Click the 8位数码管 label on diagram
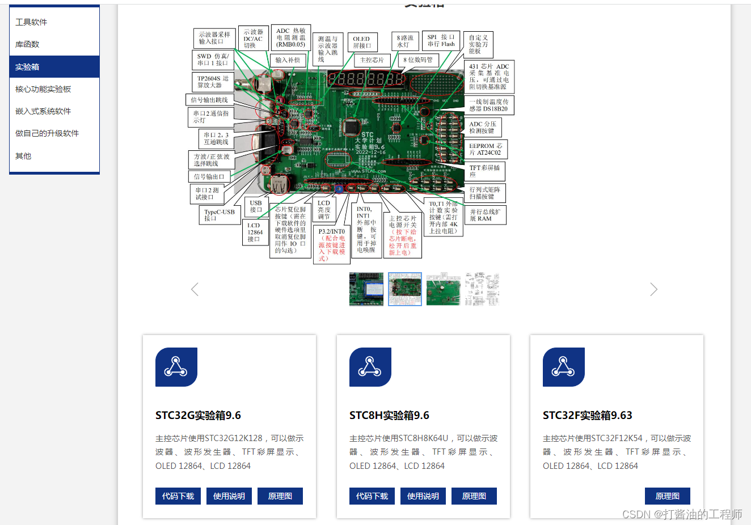751x525 pixels. [418, 60]
